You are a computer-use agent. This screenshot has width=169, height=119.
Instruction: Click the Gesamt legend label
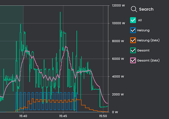coord(143,51)
